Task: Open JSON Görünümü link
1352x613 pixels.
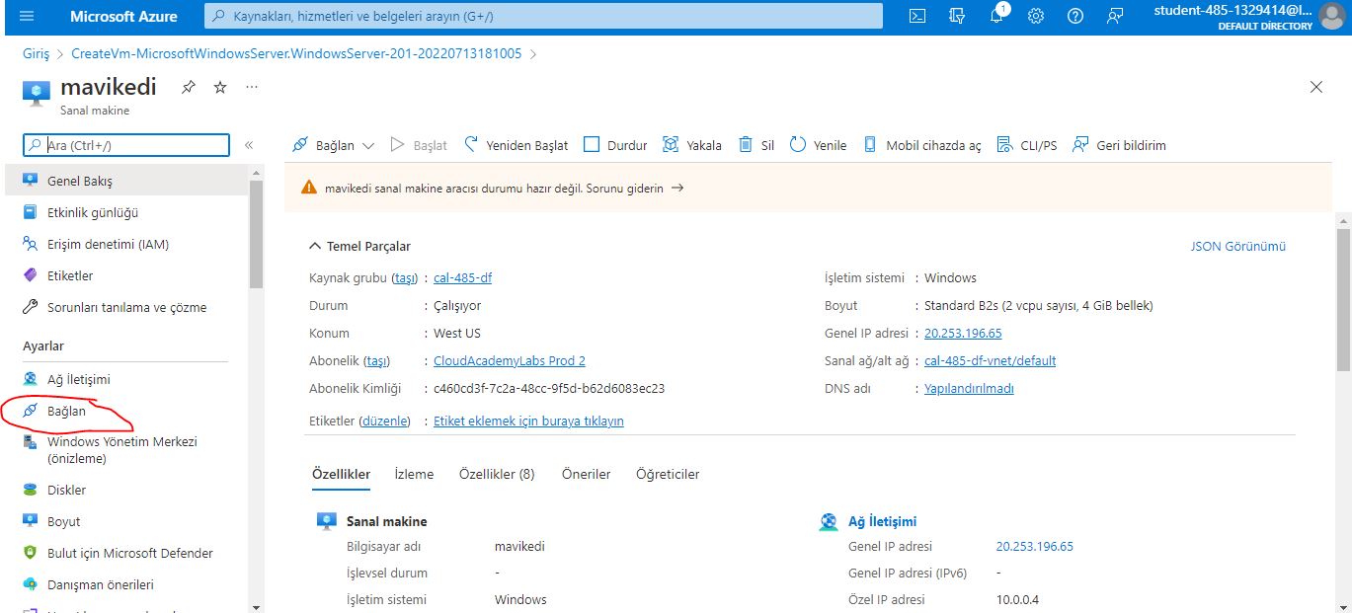Action: click(x=1238, y=246)
